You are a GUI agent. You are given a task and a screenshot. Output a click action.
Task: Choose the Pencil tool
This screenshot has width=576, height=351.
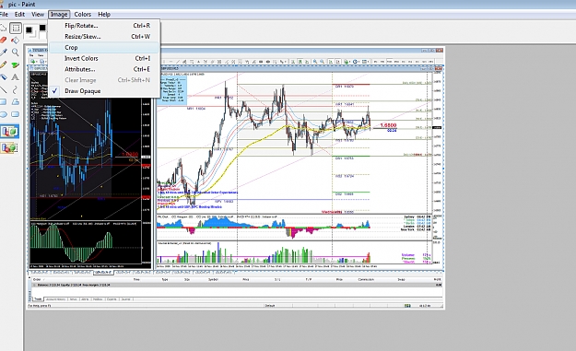click(x=3, y=65)
